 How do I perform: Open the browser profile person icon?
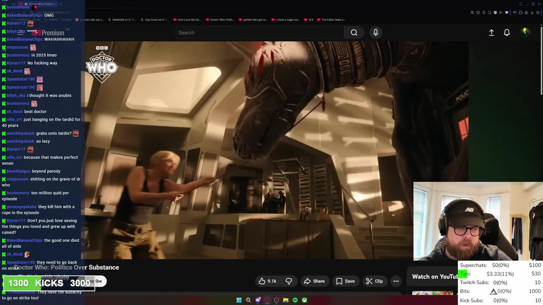(x=526, y=13)
